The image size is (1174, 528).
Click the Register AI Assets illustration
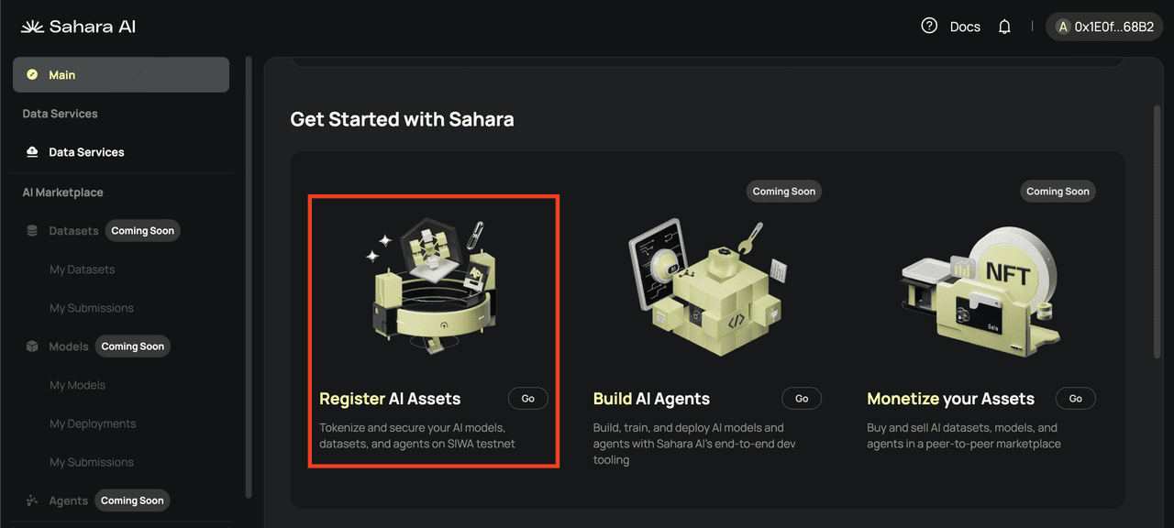click(433, 286)
